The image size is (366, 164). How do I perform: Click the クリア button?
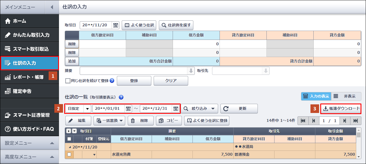pyautogui.click(x=171, y=81)
